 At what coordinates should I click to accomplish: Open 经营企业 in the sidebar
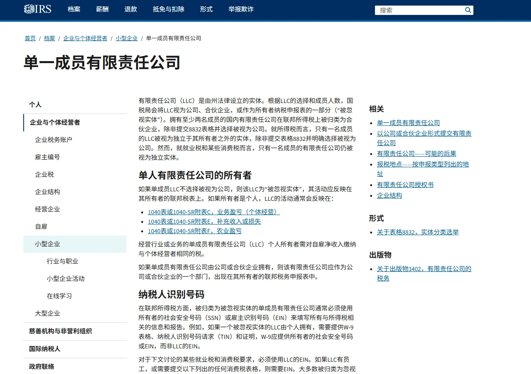pyautogui.click(x=75, y=209)
